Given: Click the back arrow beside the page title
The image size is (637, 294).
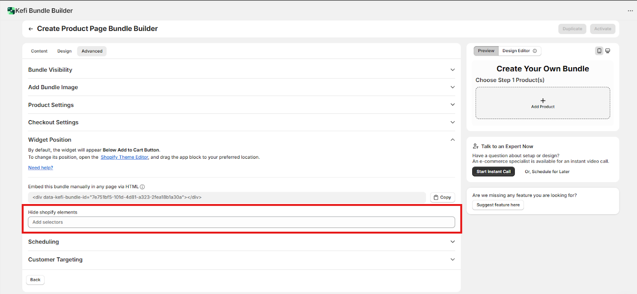Looking at the screenshot, I should click(31, 29).
